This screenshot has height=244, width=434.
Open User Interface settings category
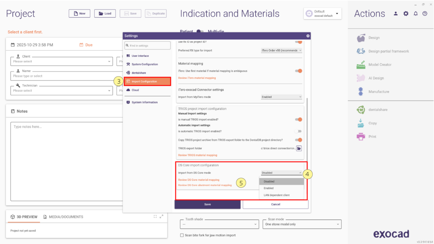pyautogui.click(x=148, y=56)
